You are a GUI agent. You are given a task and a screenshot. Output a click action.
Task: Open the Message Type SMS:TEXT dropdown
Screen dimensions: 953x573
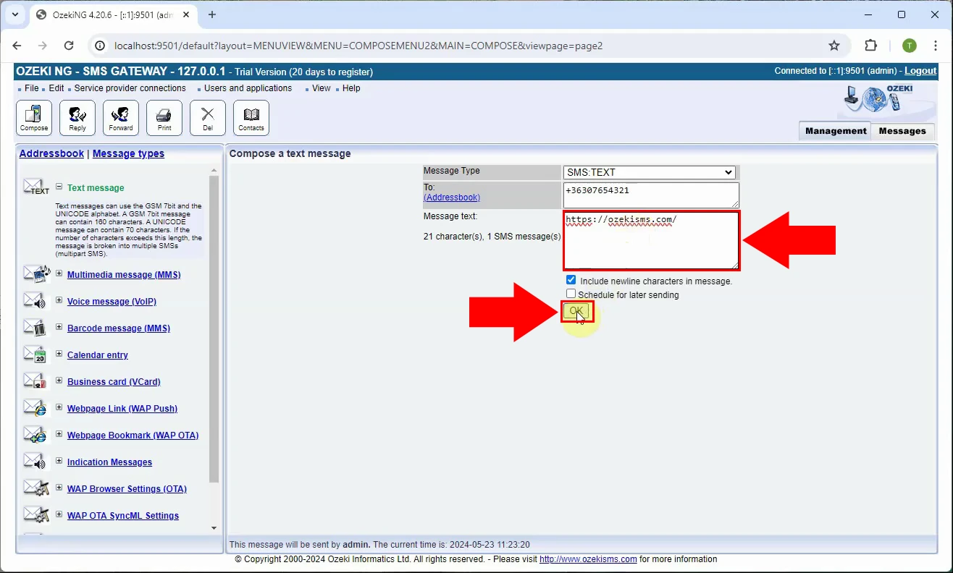click(x=650, y=172)
